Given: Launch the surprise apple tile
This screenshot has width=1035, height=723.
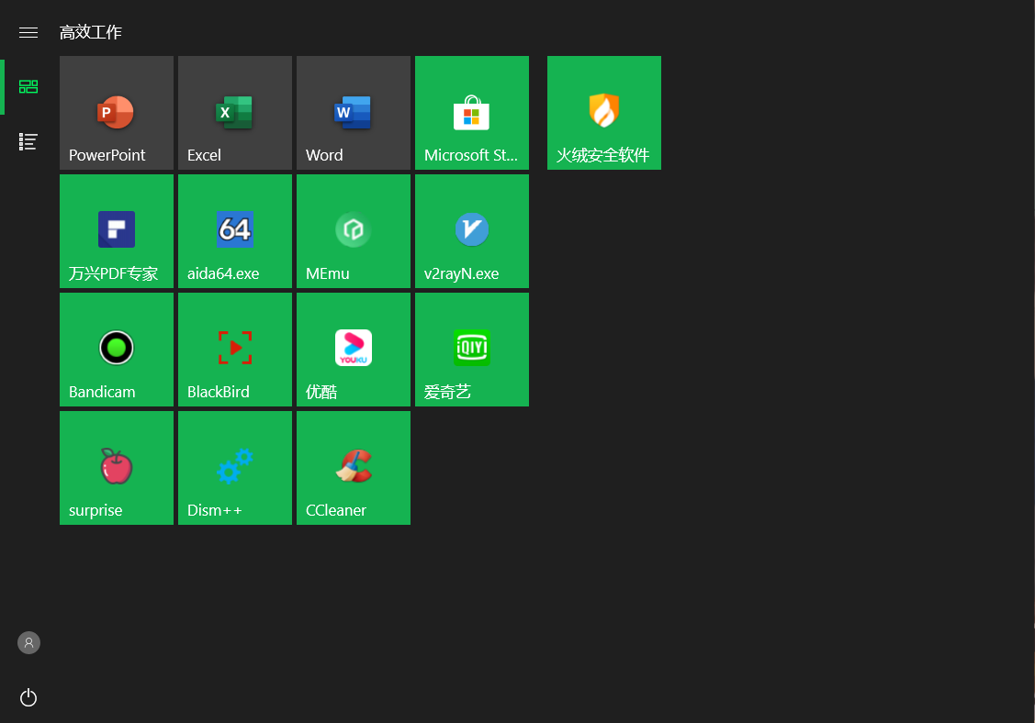Looking at the screenshot, I should 116,468.
